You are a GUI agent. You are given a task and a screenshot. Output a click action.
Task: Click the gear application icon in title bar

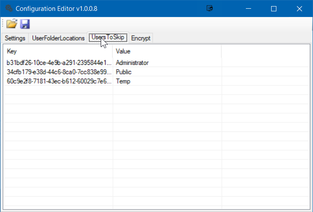point(9,8)
